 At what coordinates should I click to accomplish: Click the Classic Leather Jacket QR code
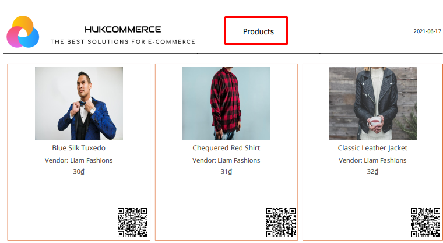(x=425, y=222)
